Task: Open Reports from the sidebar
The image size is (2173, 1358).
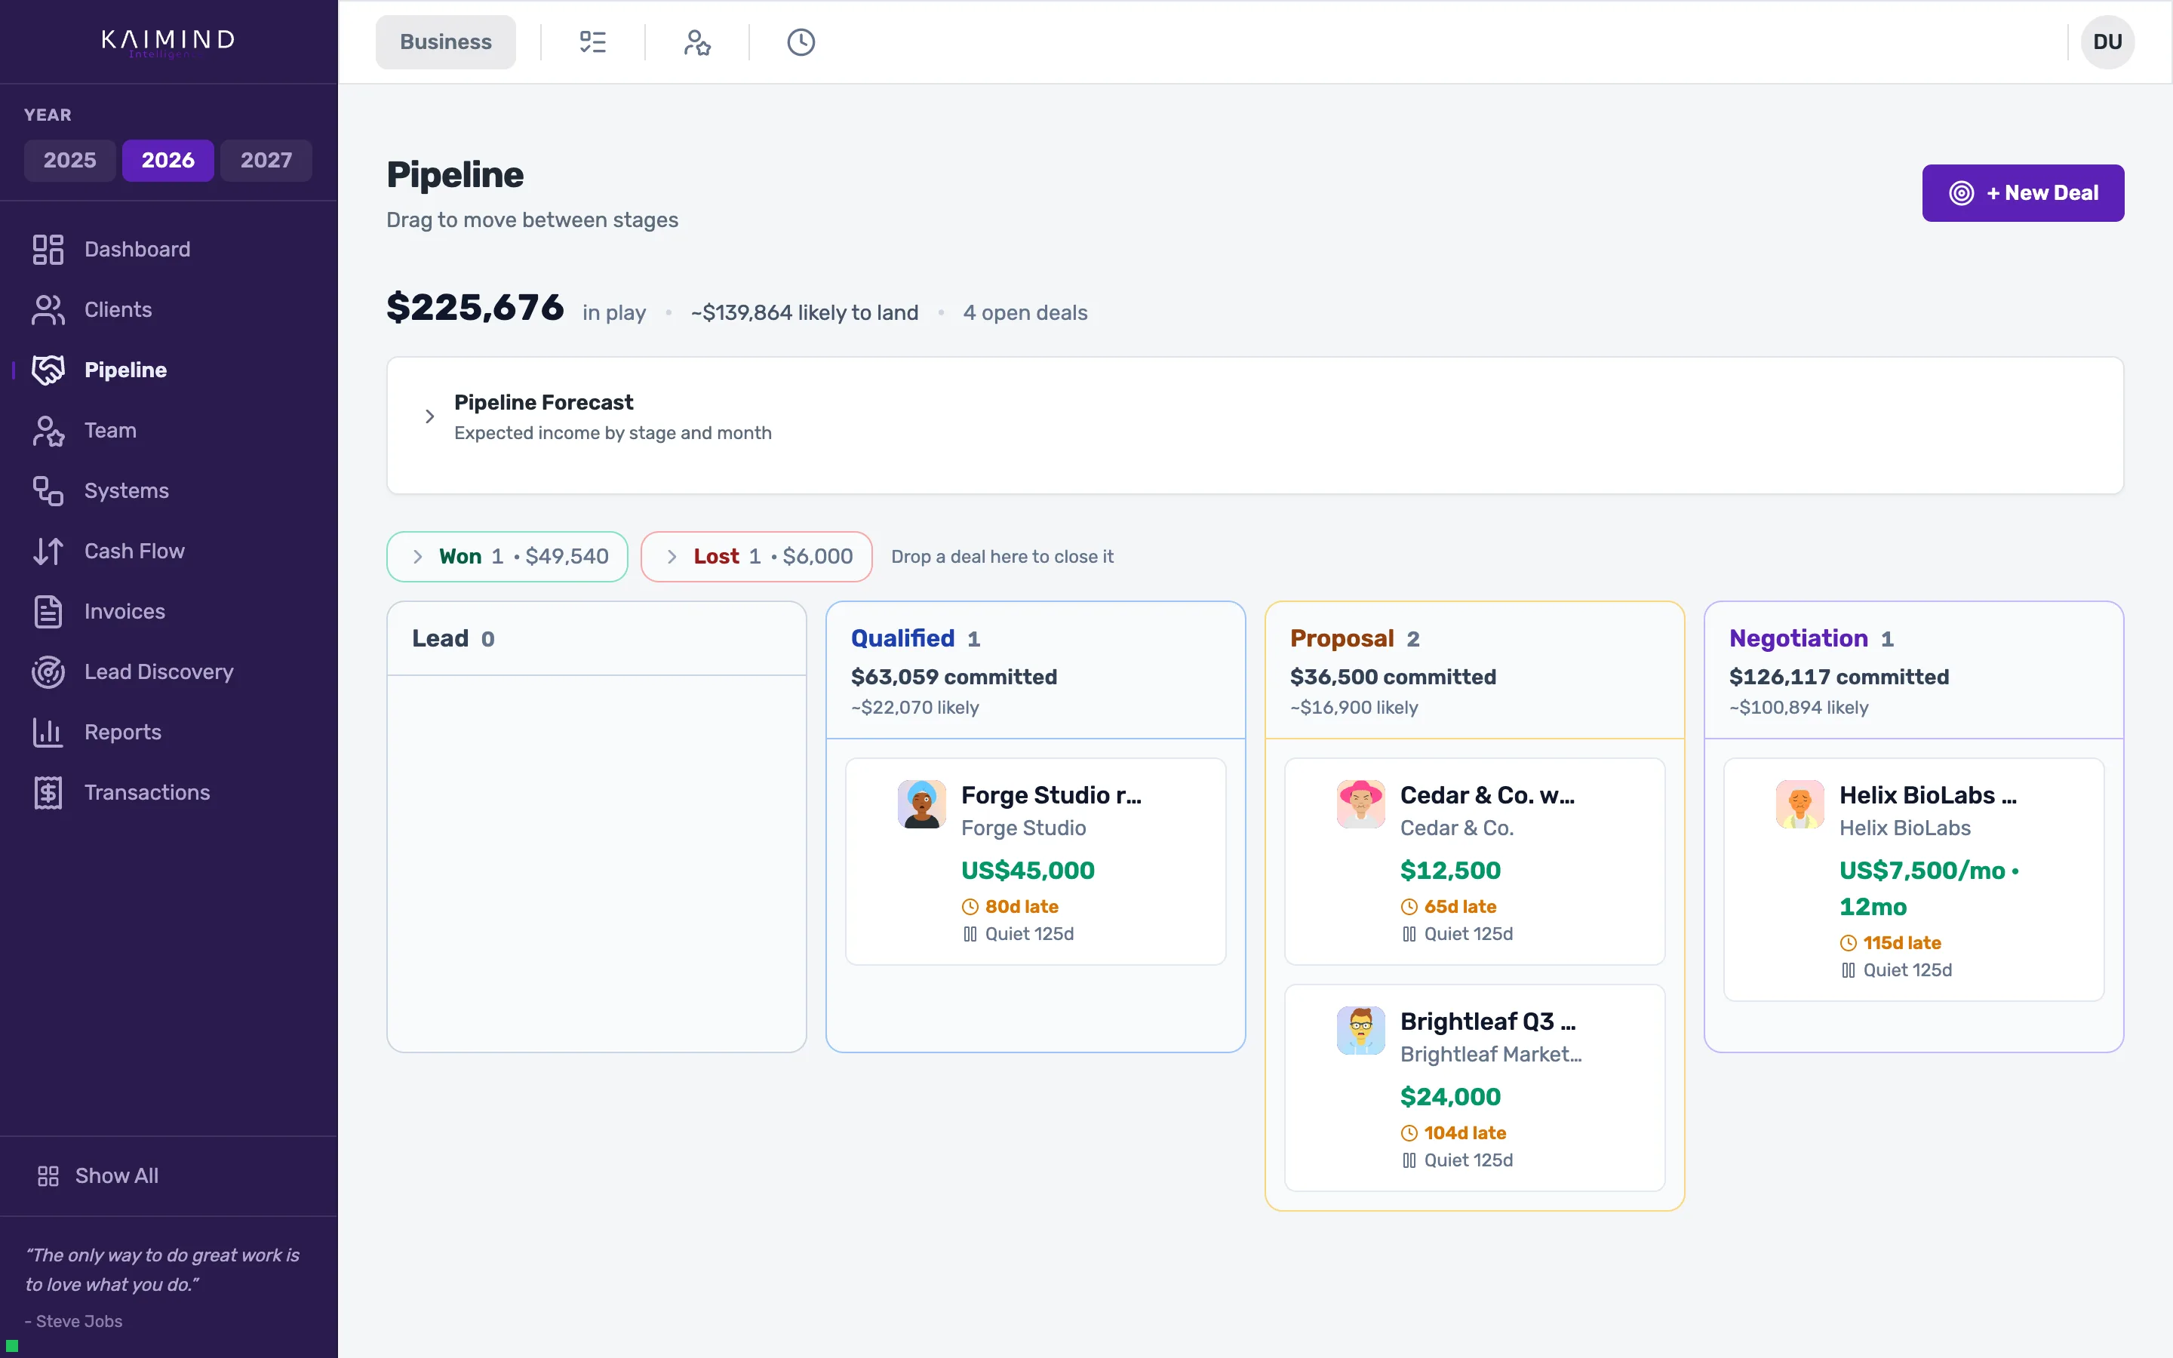Action: (123, 732)
